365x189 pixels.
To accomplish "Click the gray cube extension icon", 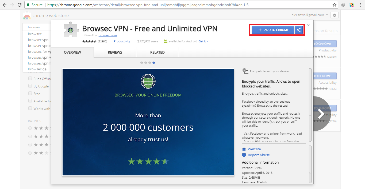I will pos(344,5).
